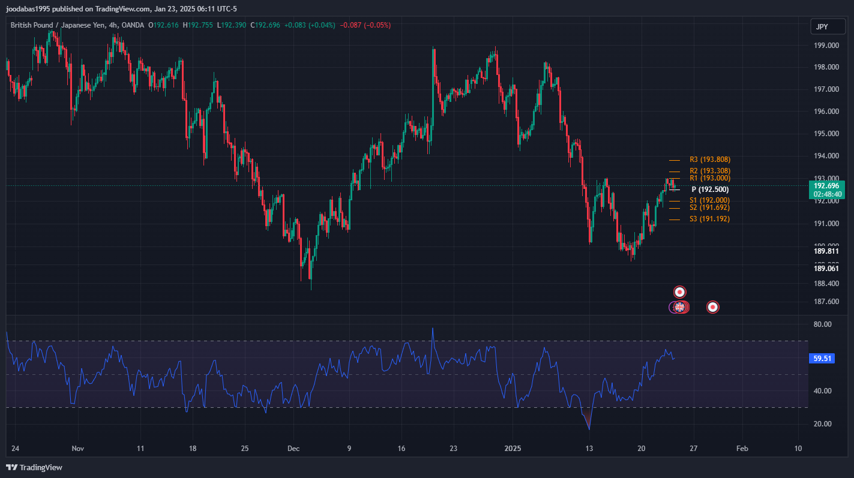Viewport: 854px width, 478px height.
Task: Click the Nov label on the time axis
Action: point(77,448)
